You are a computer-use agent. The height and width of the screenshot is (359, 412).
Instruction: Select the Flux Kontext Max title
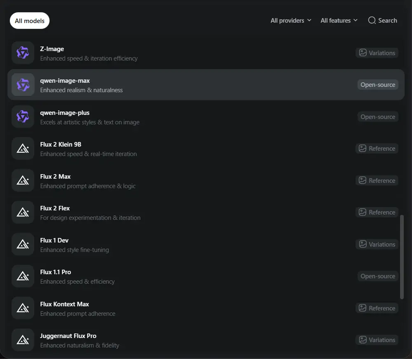tap(65, 304)
